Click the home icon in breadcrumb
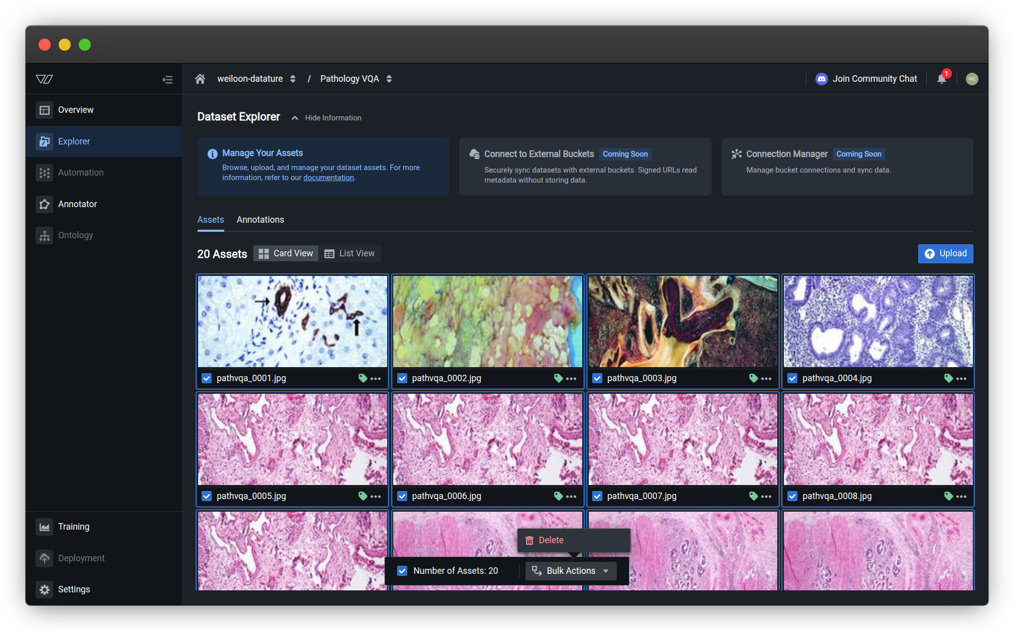The image size is (1014, 631). click(200, 79)
